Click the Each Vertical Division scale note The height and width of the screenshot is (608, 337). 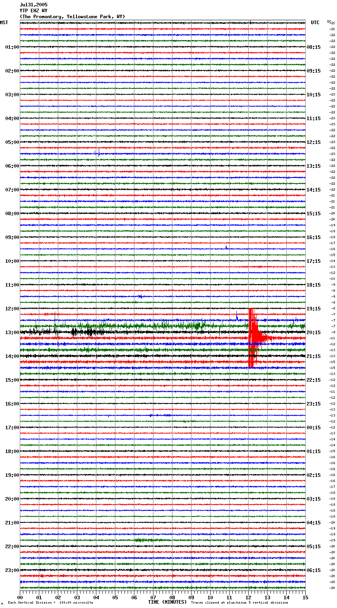click(x=50, y=602)
